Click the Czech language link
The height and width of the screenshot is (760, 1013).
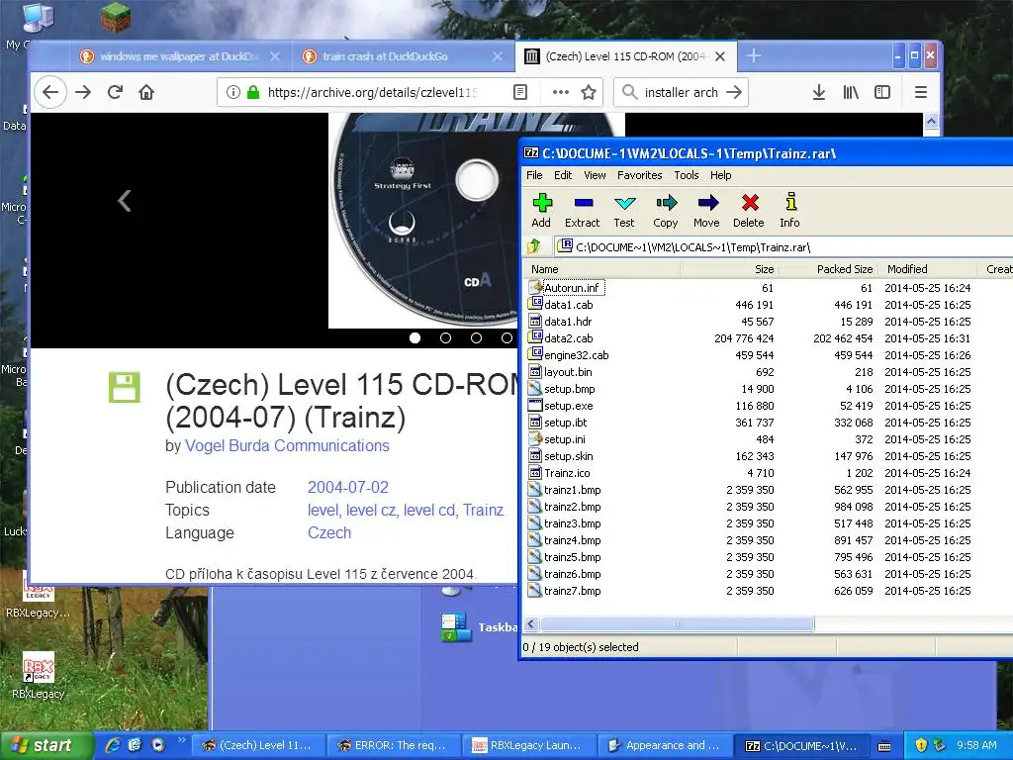click(x=329, y=532)
